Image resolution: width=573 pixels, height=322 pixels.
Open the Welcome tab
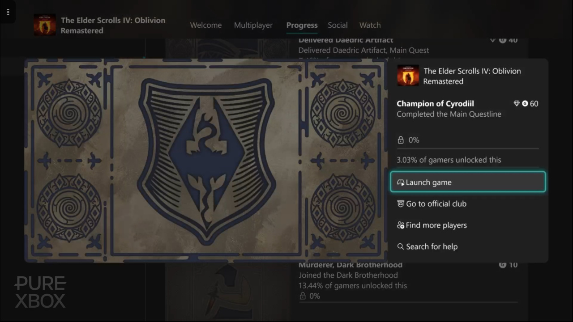pos(206,25)
